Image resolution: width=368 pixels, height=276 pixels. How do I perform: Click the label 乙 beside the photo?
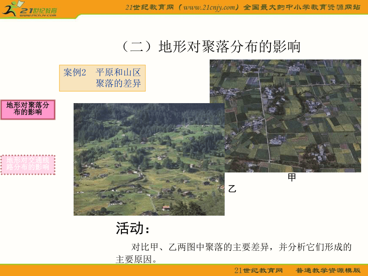[x=232, y=189]
